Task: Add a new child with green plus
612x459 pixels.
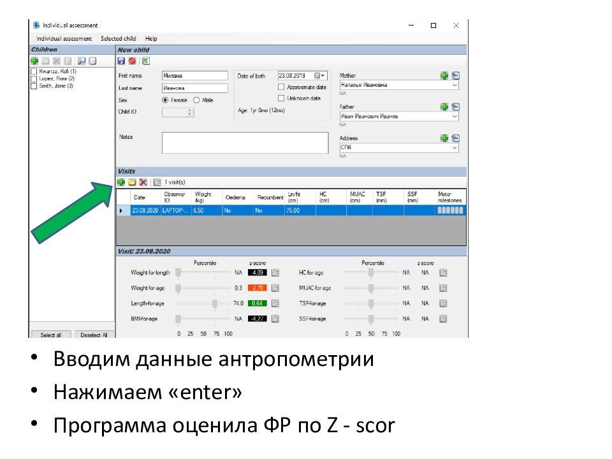Action: pyautogui.click(x=34, y=61)
